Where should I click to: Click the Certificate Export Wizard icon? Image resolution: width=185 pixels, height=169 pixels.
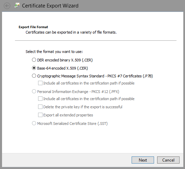coord(17,5)
